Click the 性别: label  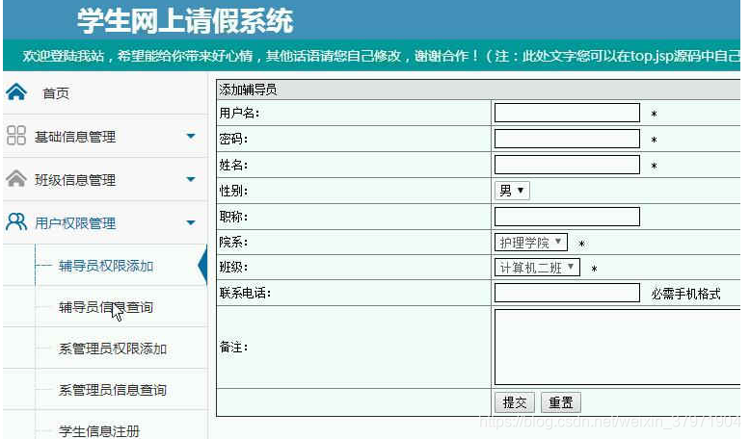point(233,191)
